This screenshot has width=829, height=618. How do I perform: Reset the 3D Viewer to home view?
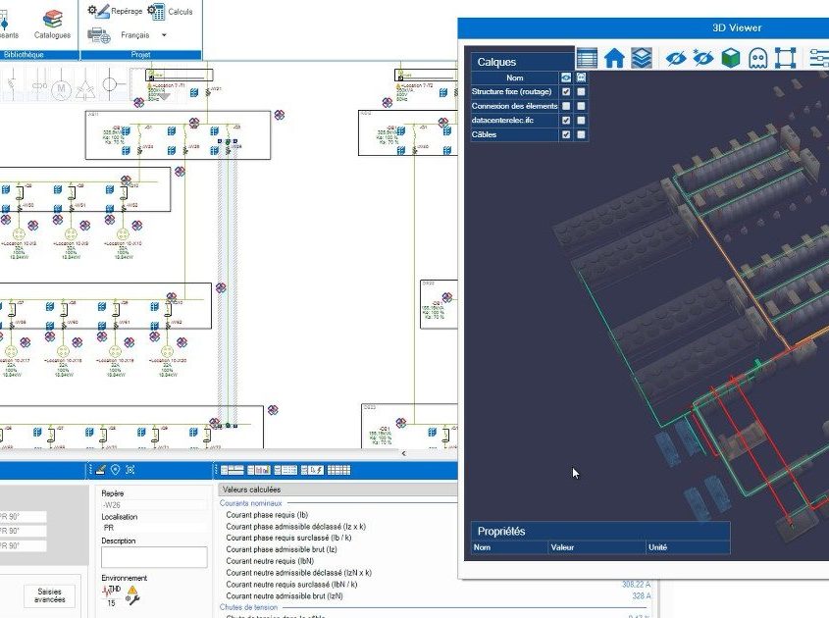pos(614,58)
